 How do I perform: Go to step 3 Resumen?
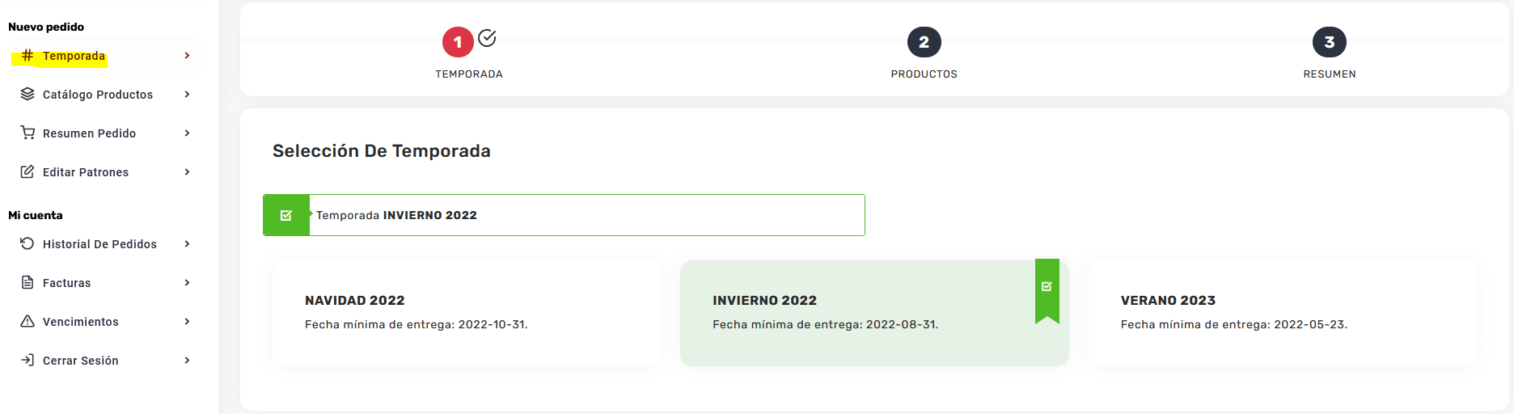click(x=1329, y=42)
